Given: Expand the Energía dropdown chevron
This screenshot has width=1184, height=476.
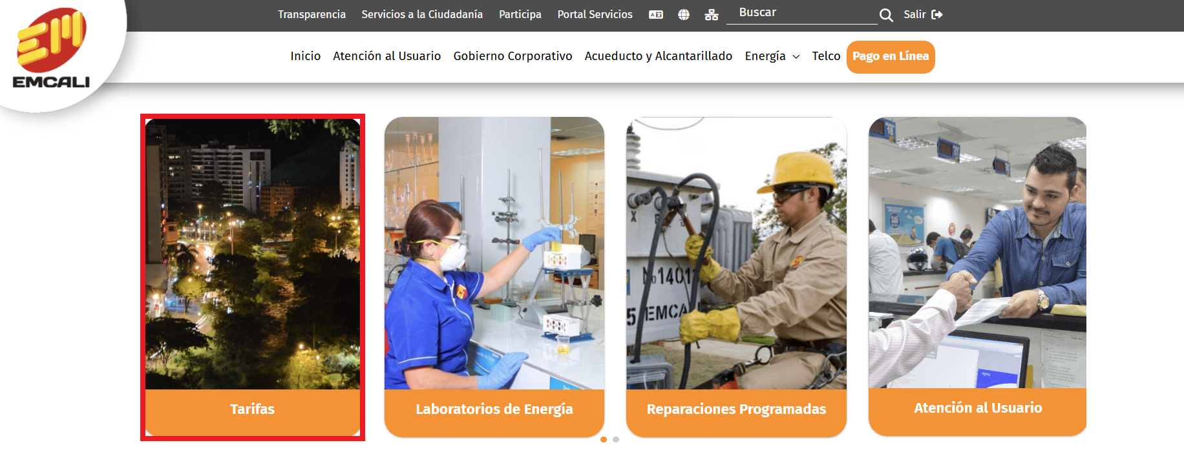Looking at the screenshot, I should (796, 57).
